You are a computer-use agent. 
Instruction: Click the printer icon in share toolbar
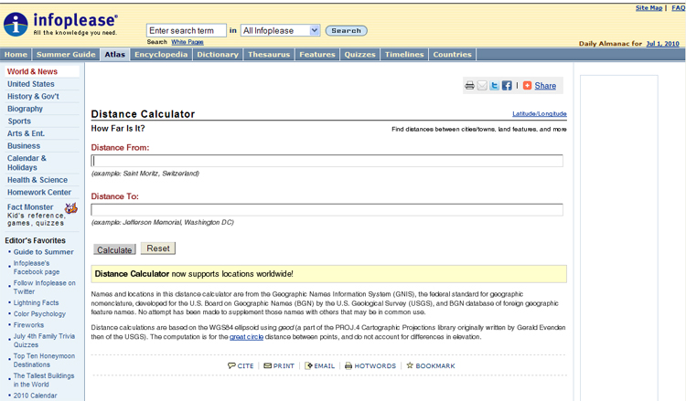coord(469,86)
